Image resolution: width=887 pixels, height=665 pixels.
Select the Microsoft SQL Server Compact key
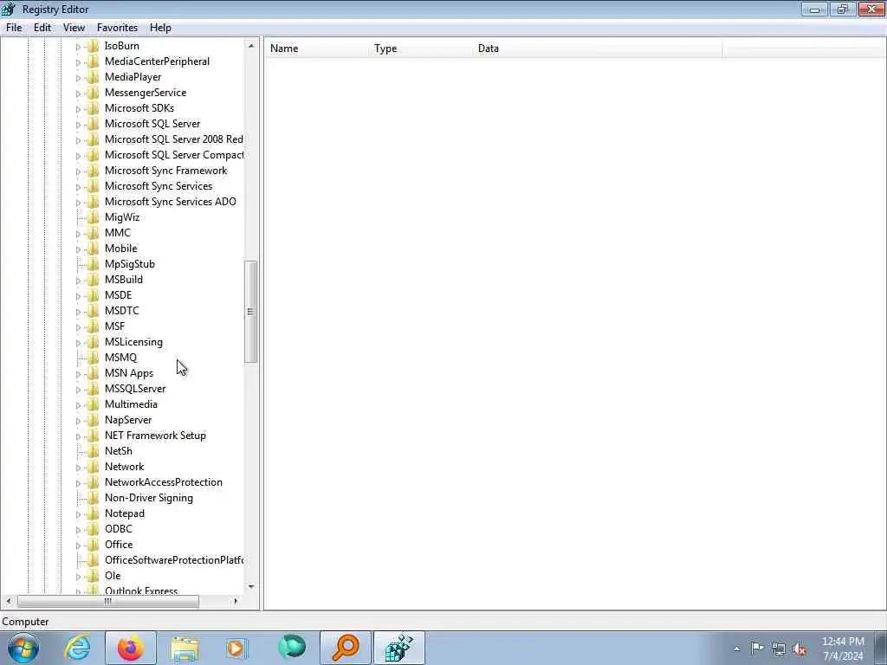173,155
